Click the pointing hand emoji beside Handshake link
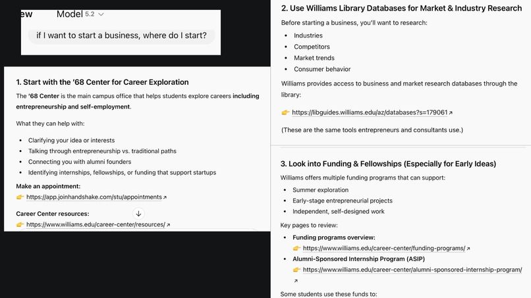 coord(20,197)
